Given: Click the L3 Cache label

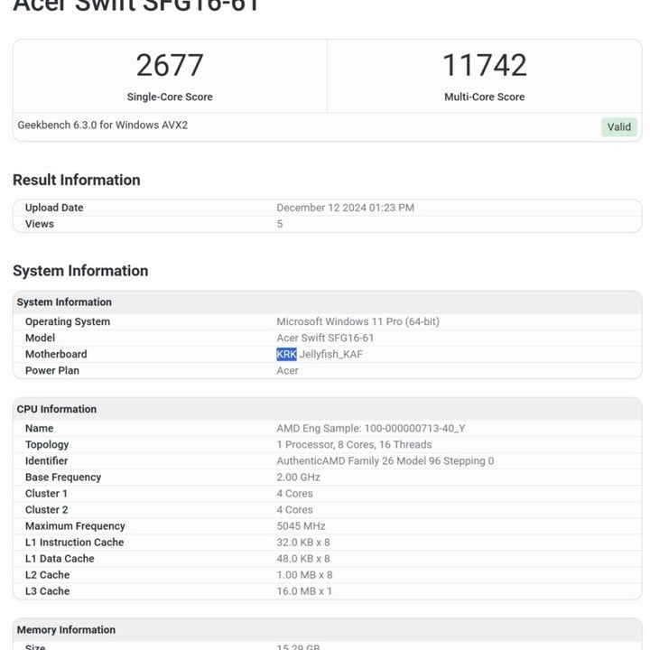Looking at the screenshot, I should (47, 591).
